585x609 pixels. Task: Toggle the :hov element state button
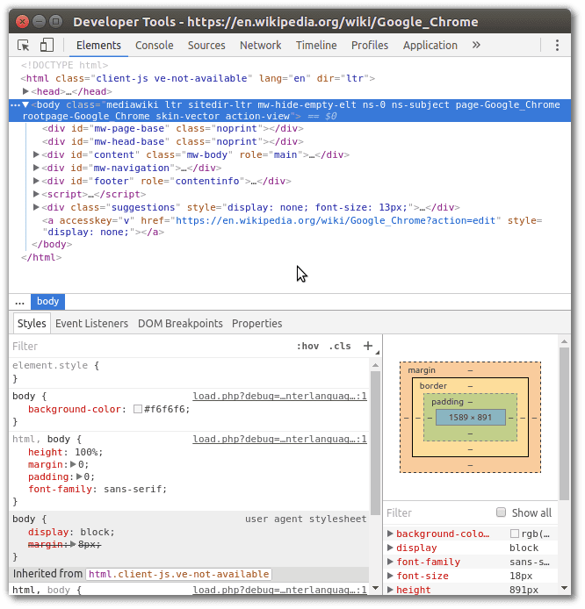point(307,346)
